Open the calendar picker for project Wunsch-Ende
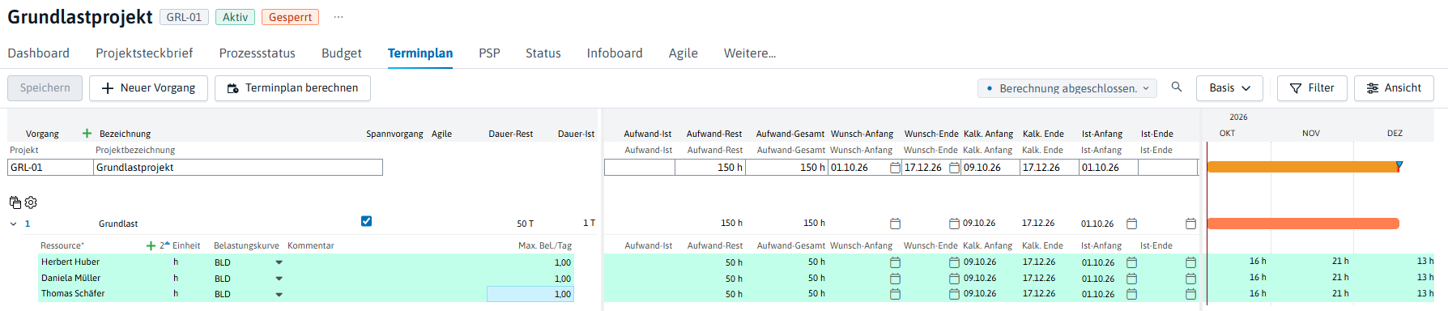 coord(955,168)
